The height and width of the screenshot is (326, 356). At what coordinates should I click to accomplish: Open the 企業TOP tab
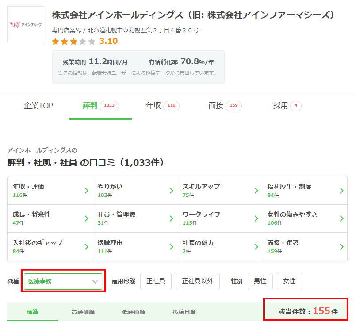[x=38, y=106]
